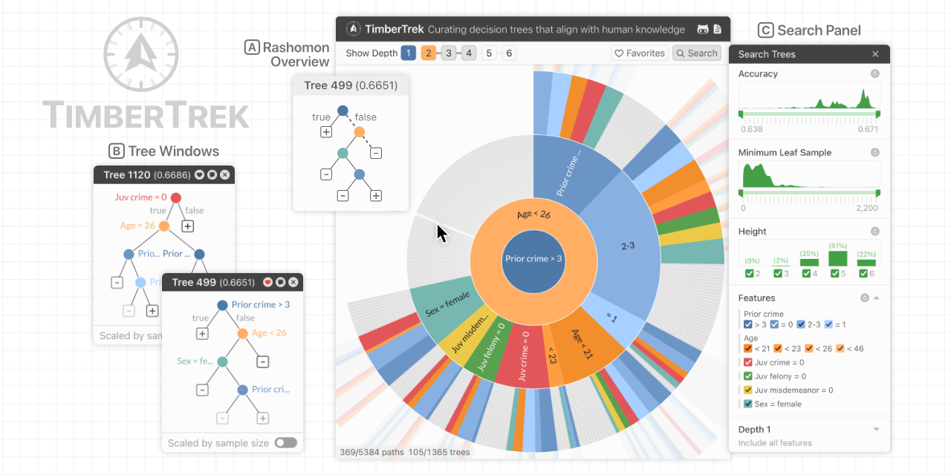Open the note icon in Tree 499 window
The image size is (951, 475).
tap(280, 282)
